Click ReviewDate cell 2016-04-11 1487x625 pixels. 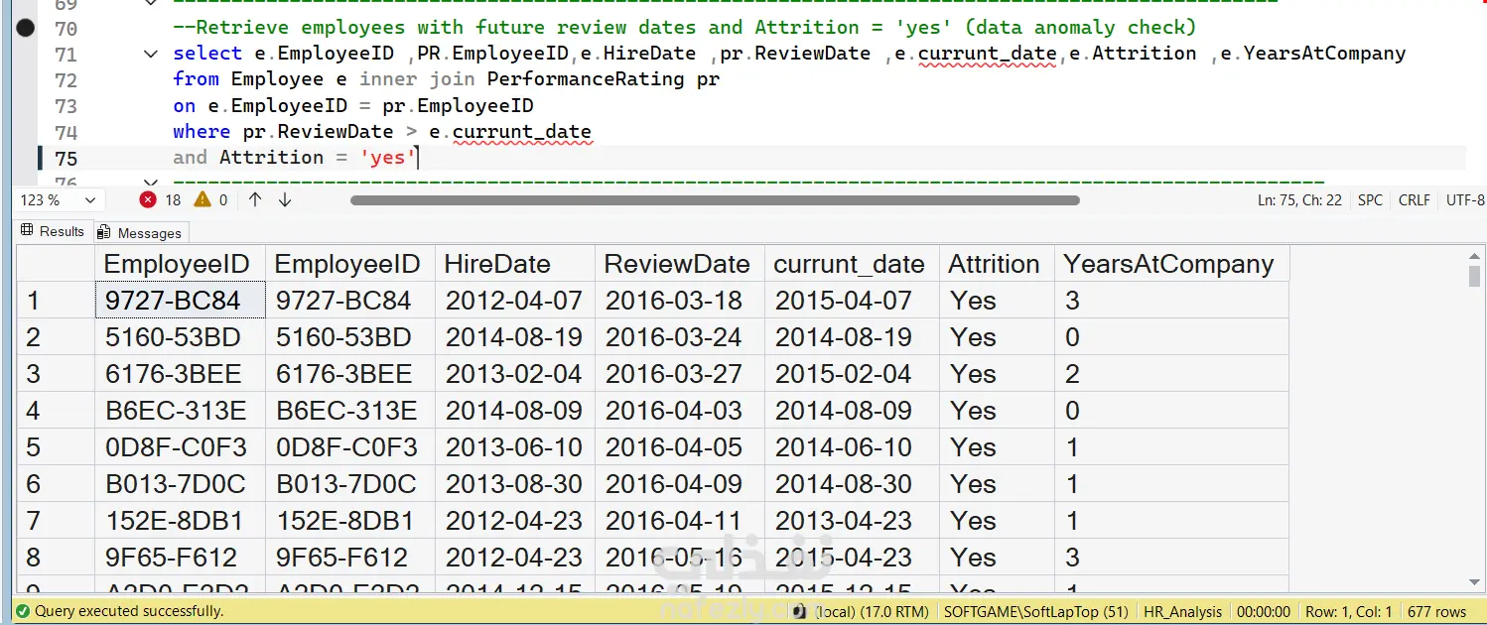click(x=680, y=521)
